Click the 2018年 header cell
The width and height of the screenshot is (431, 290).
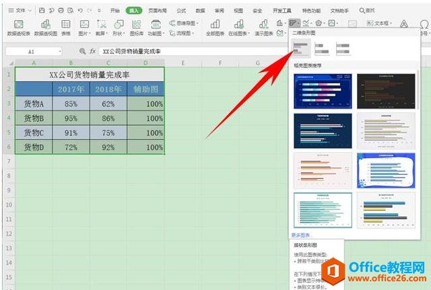pyautogui.click(x=108, y=89)
